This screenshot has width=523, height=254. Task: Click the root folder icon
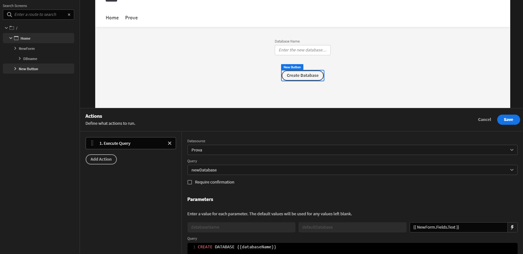[12, 28]
